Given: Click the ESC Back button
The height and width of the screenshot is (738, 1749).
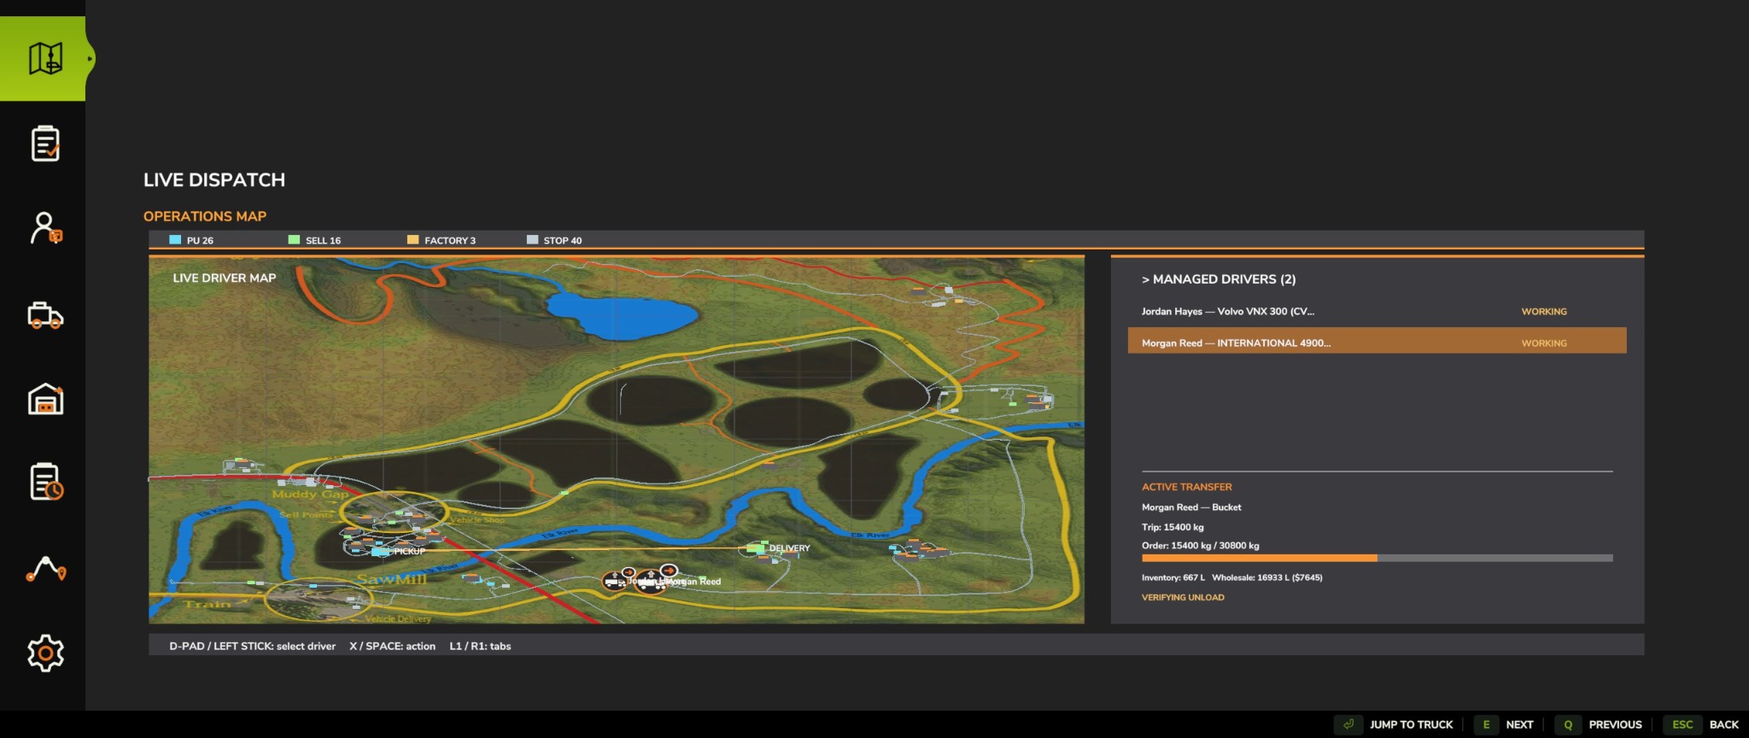Looking at the screenshot, I should (1701, 724).
